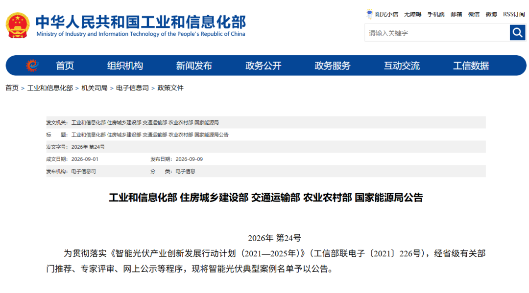
Task: Focus the 请输入关键字 search field
Action: click(437, 33)
